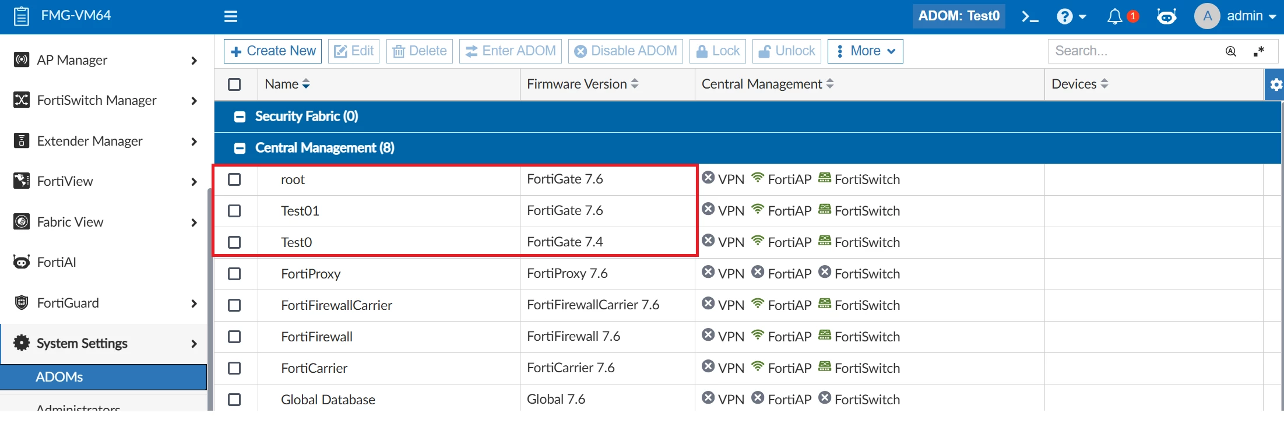Viewport: 1284px width, 427px height.
Task: Click FortiCarrier row FortiSwitch icon
Action: pyautogui.click(x=824, y=366)
